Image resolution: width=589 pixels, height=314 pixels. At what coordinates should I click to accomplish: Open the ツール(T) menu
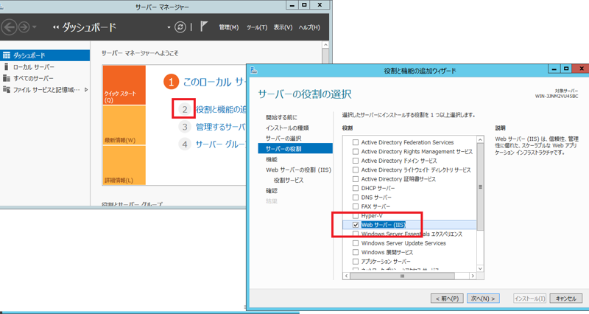click(x=256, y=27)
